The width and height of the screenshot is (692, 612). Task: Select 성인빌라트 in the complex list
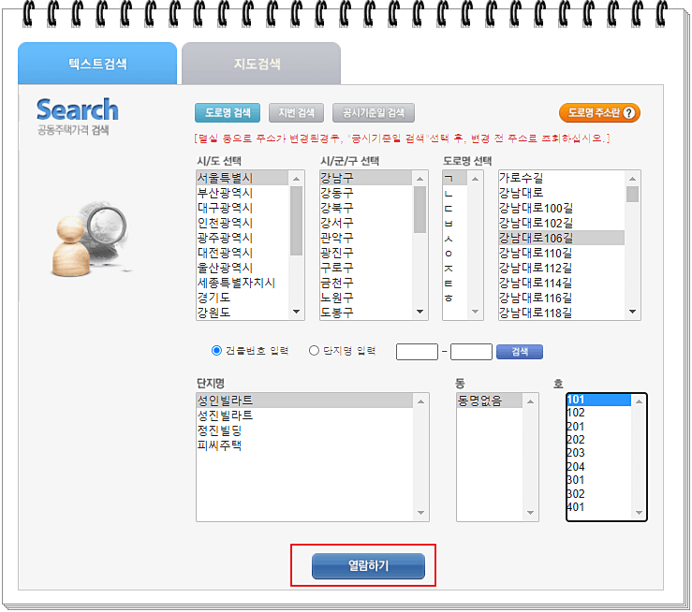pos(304,401)
